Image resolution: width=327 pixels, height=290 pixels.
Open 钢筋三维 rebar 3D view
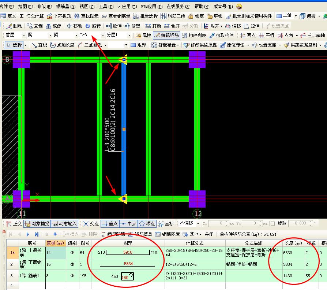[x=173, y=16]
